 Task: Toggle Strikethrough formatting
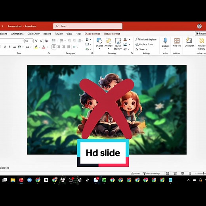[x=15, y=47]
